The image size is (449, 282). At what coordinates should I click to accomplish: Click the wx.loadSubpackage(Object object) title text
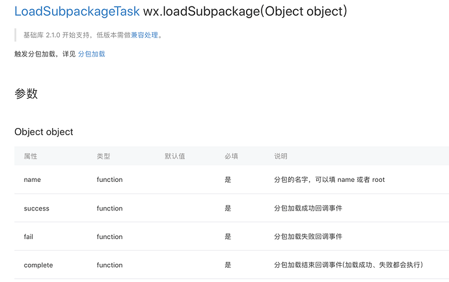coord(245,12)
